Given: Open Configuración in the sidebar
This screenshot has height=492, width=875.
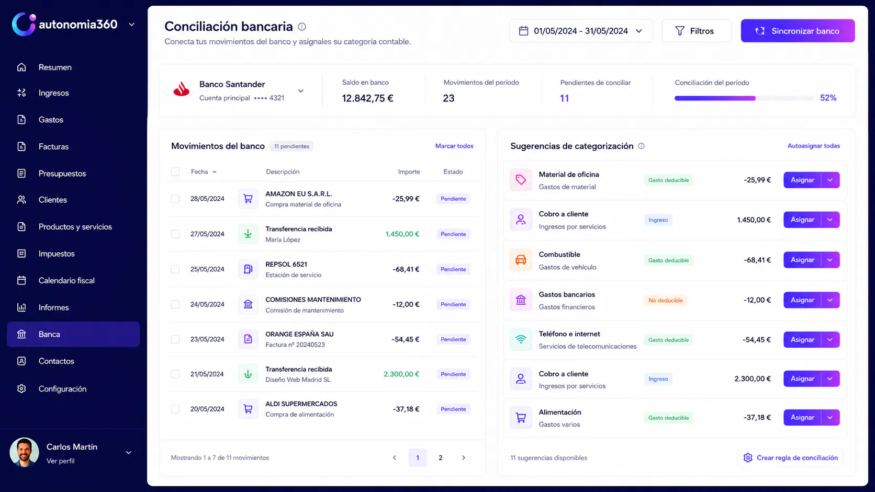Looking at the screenshot, I should point(73,388).
